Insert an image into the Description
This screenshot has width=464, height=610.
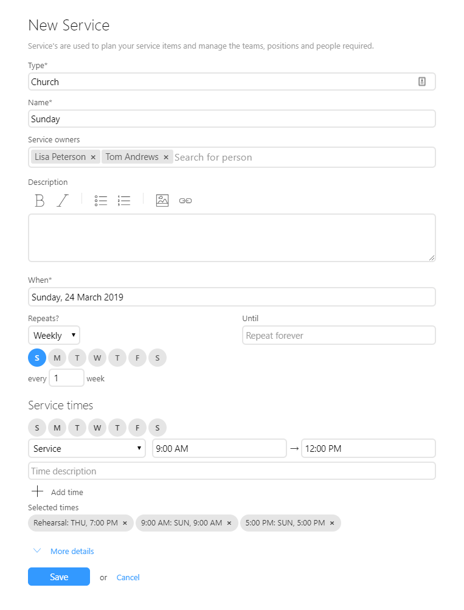(x=162, y=201)
